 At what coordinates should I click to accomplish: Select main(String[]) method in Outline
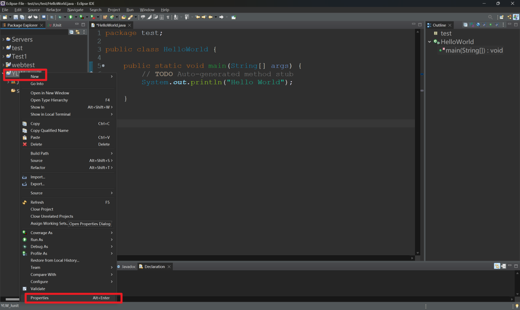(x=471, y=50)
